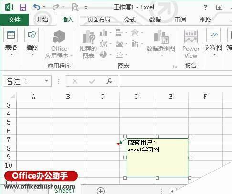
Task: Click into the formula bar field
Action: point(176,81)
